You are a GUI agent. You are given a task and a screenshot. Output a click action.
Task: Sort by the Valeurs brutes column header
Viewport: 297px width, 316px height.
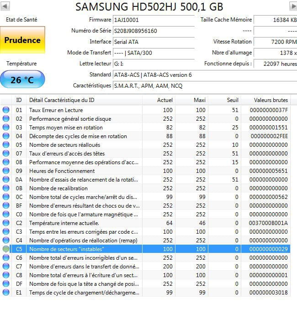[265, 100]
